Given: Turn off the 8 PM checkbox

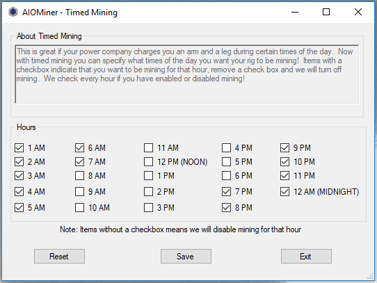Looking at the screenshot, I should click(x=226, y=207).
